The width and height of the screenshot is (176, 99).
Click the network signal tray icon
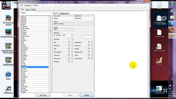(x=174, y=86)
